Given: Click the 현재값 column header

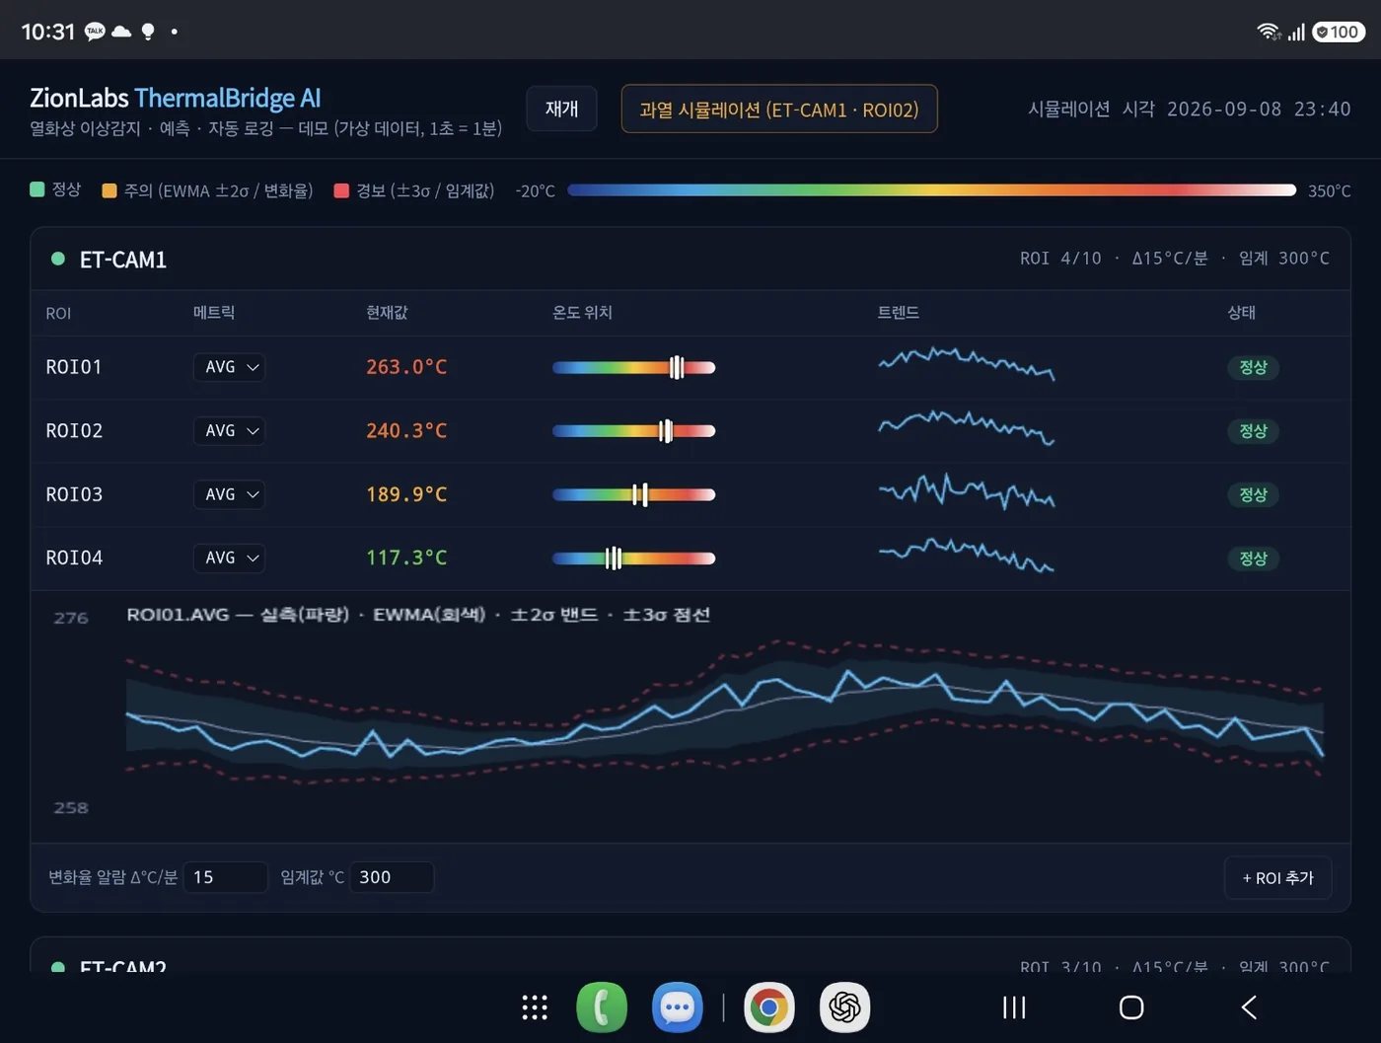Looking at the screenshot, I should (387, 313).
